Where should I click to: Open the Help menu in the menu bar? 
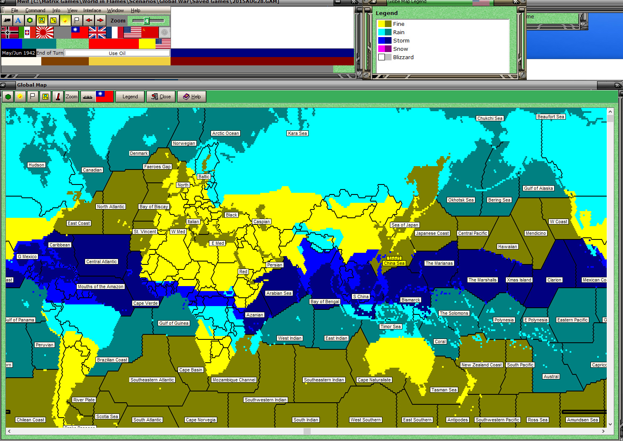click(x=136, y=10)
